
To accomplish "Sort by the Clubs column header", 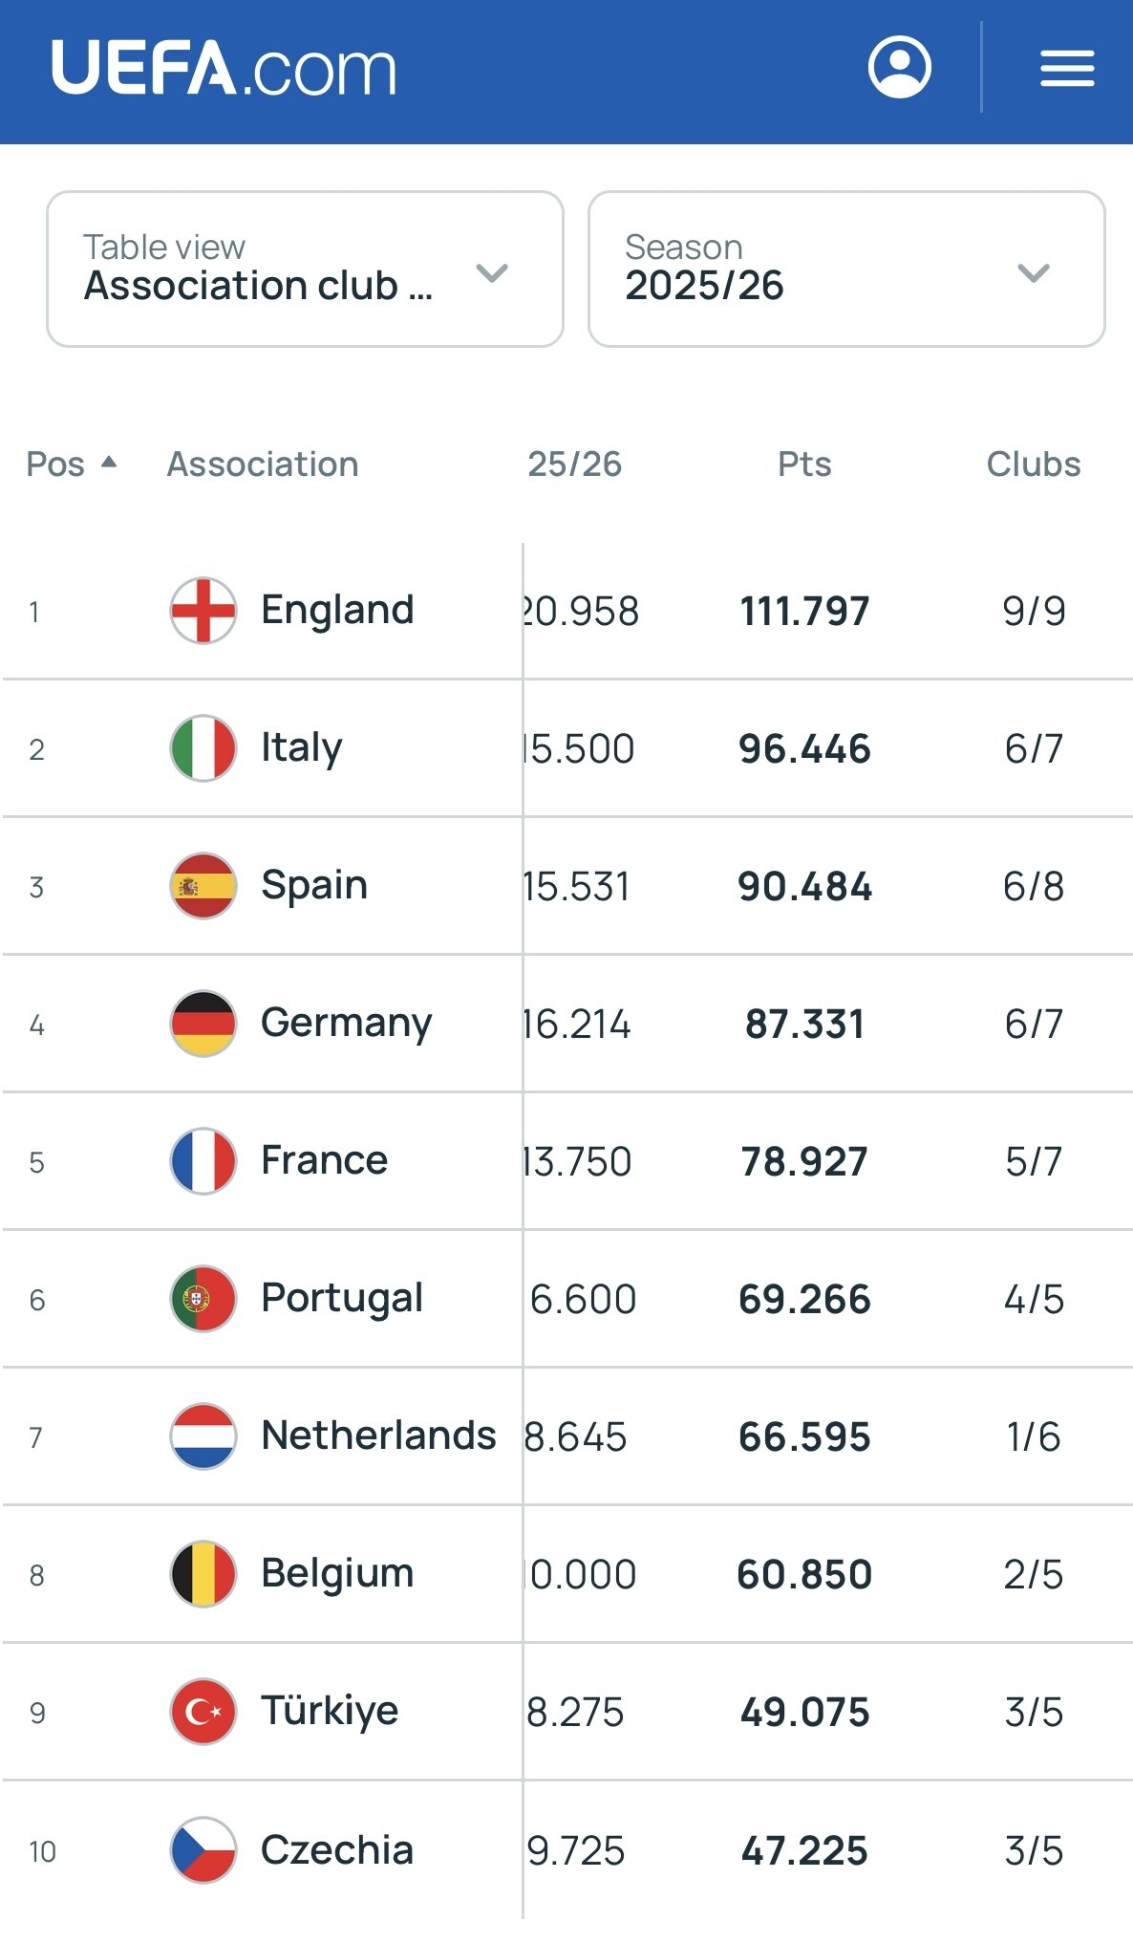I will (x=1033, y=464).
